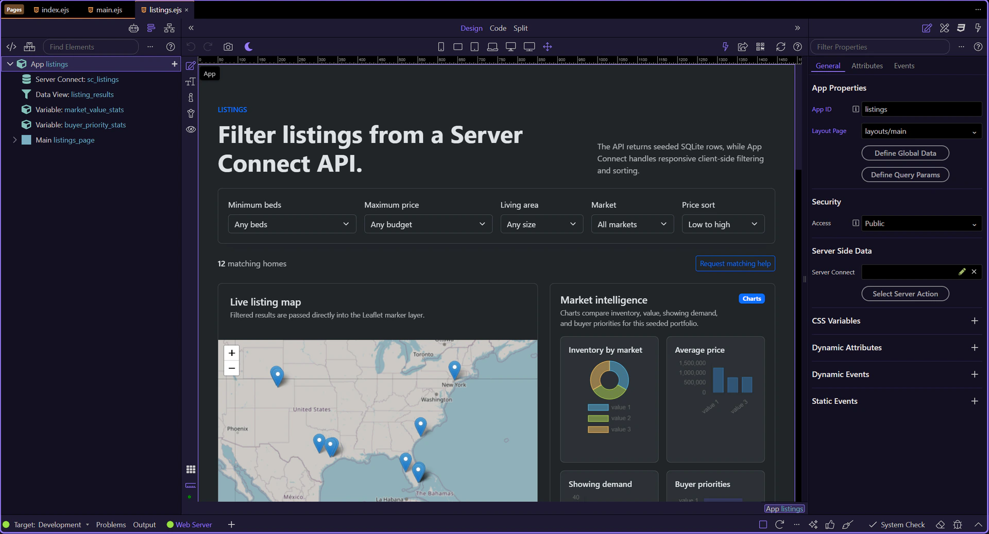
Task: Expand the CSS Variables section
Action: [974, 321]
